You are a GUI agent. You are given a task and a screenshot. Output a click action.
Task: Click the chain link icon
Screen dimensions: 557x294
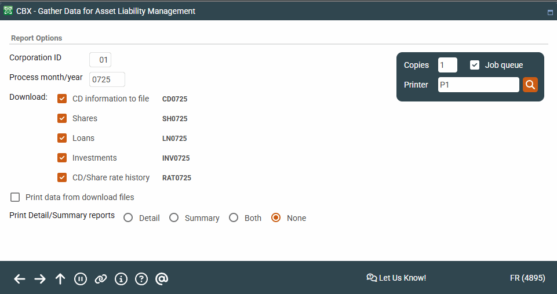(101, 279)
